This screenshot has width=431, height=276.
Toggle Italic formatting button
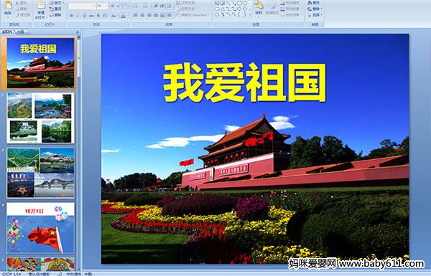[x=78, y=16]
